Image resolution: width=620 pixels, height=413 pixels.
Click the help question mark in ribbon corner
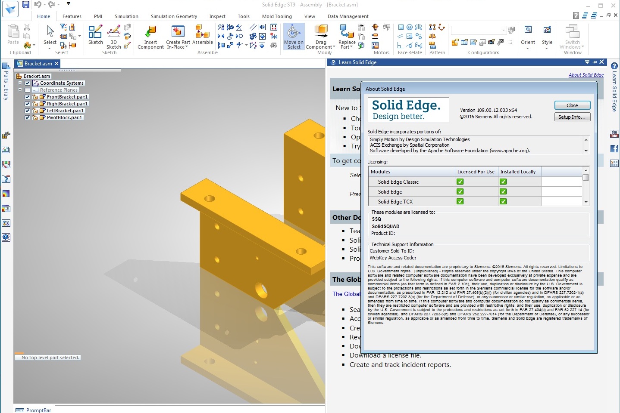(576, 15)
